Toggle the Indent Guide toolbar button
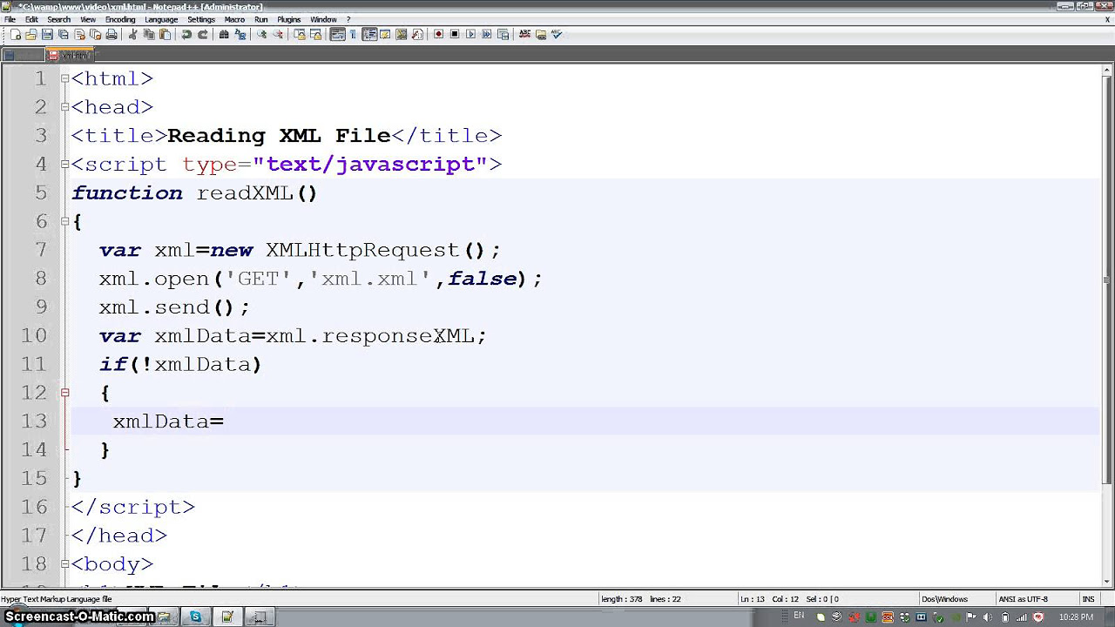1115x627 pixels. 369,35
